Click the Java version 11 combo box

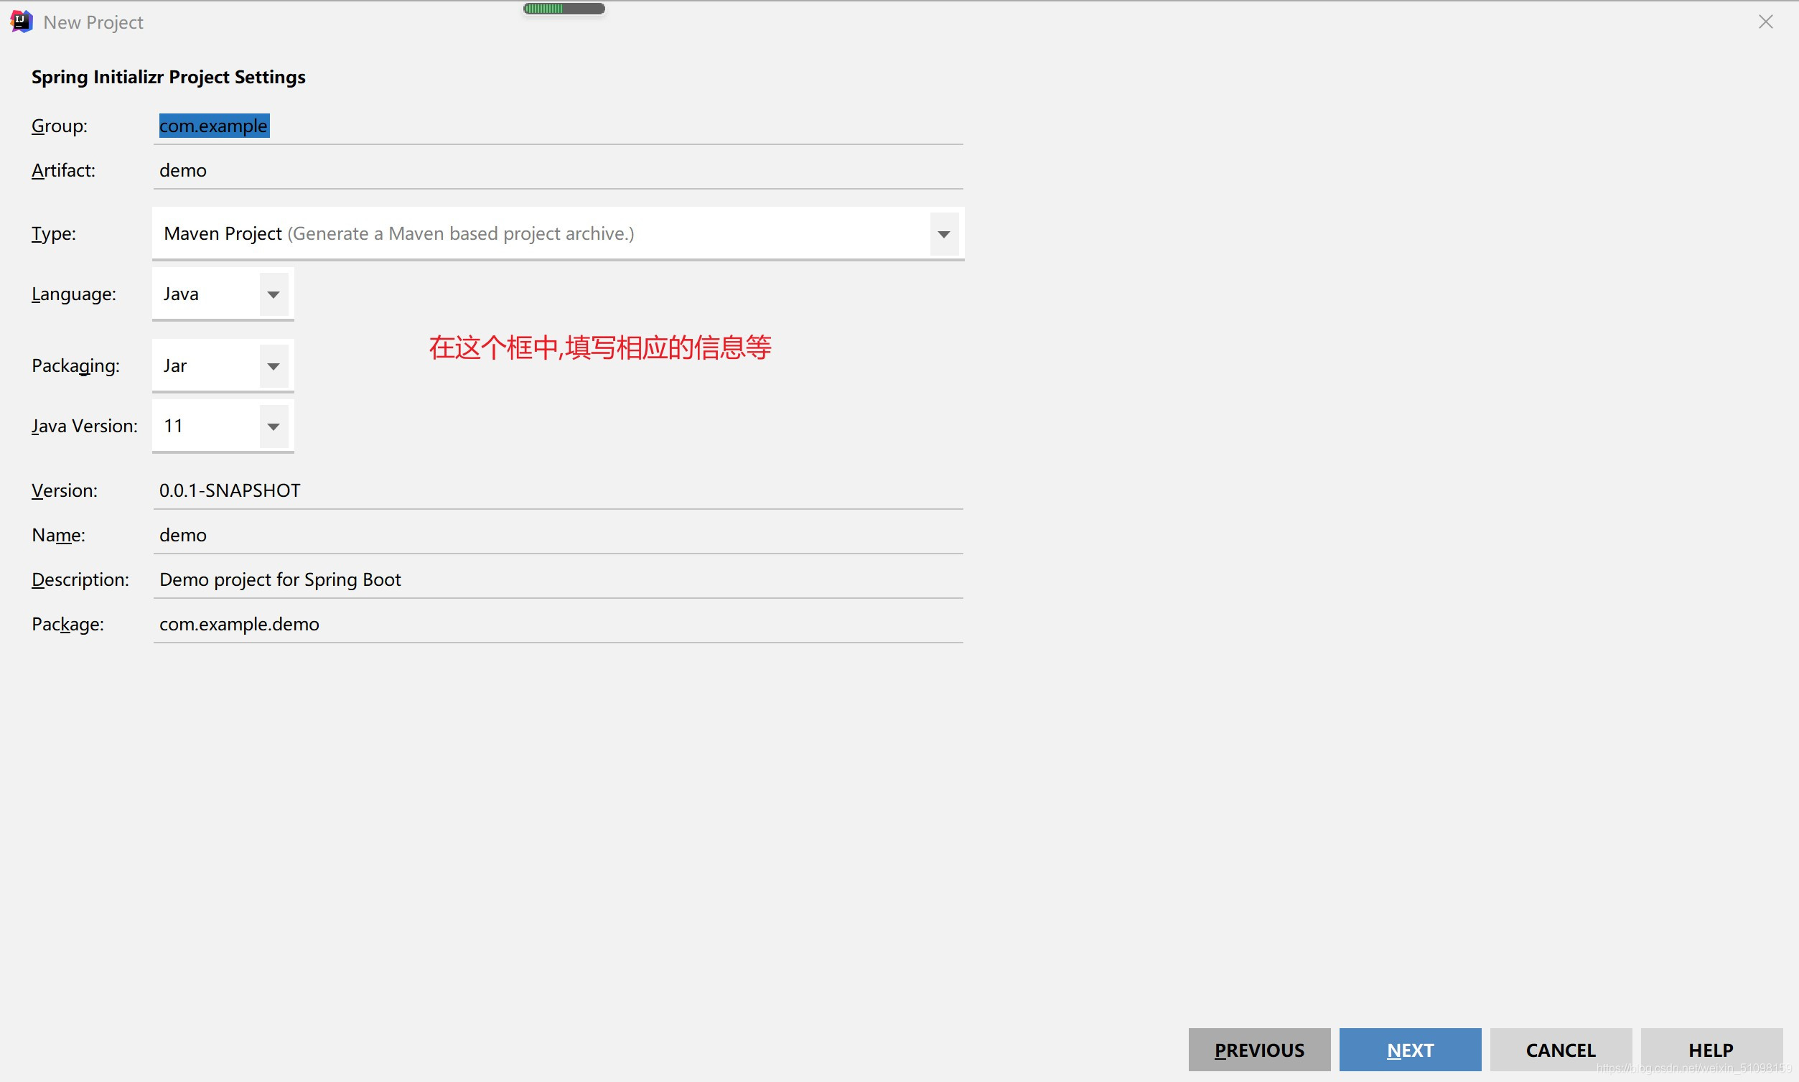[x=223, y=426]
